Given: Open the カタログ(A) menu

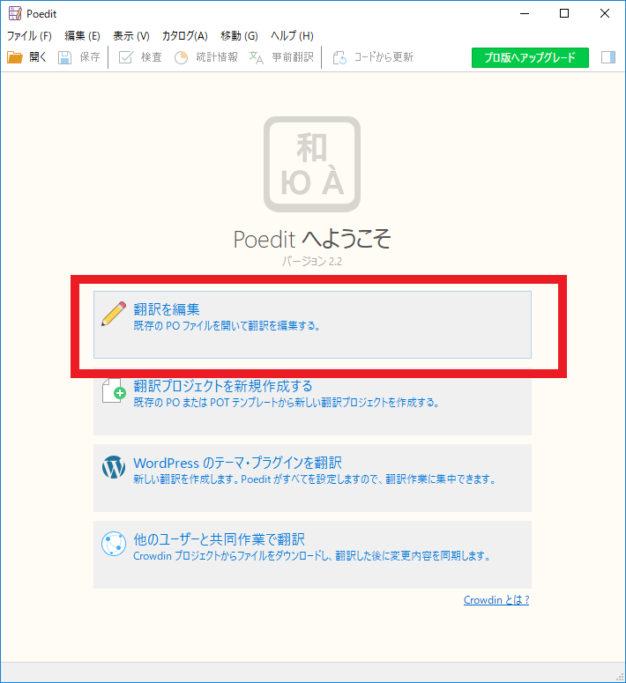Looking at the screenshot, I should 185,36.
